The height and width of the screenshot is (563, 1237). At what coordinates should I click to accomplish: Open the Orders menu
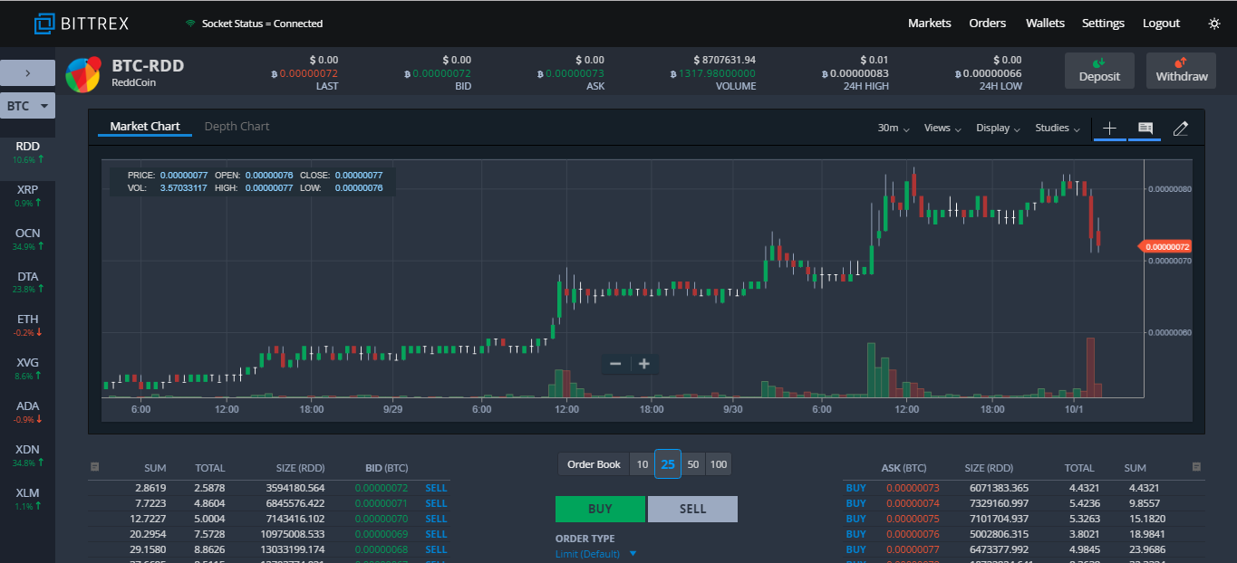(988, 24)
